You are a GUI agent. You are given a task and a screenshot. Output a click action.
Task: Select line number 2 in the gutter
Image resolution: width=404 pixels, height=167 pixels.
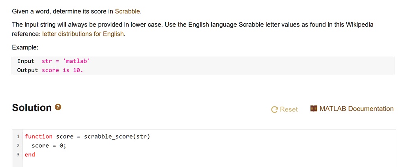coord(18,146)
